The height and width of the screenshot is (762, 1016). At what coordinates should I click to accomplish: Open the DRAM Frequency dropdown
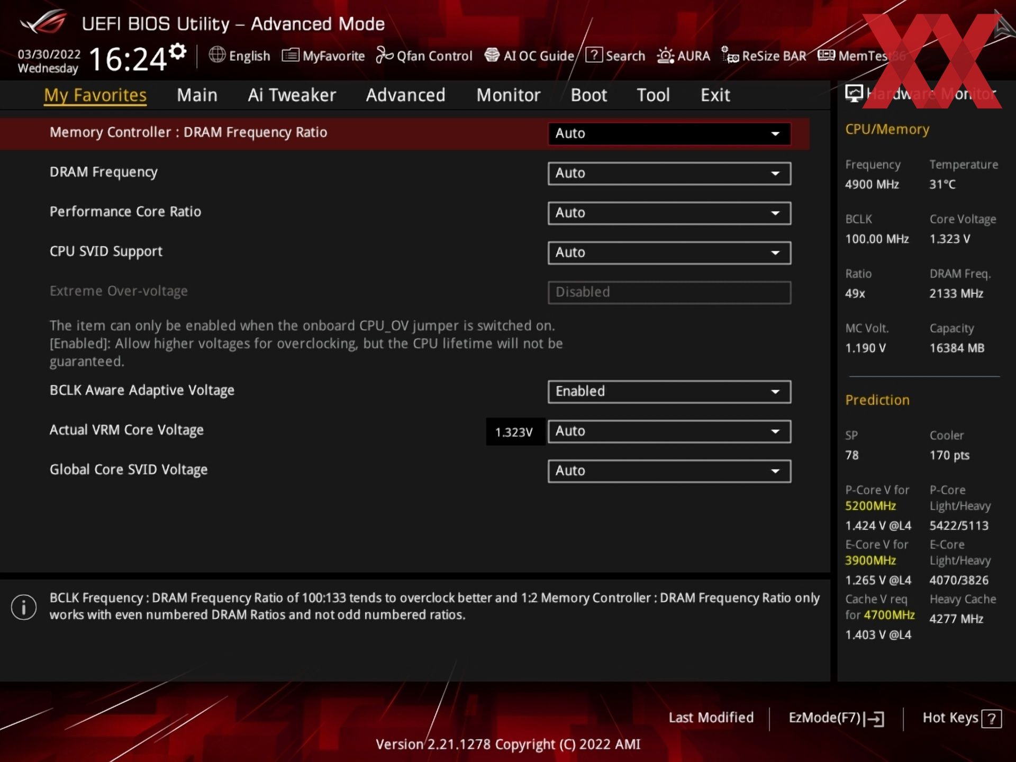pos(669,174)
